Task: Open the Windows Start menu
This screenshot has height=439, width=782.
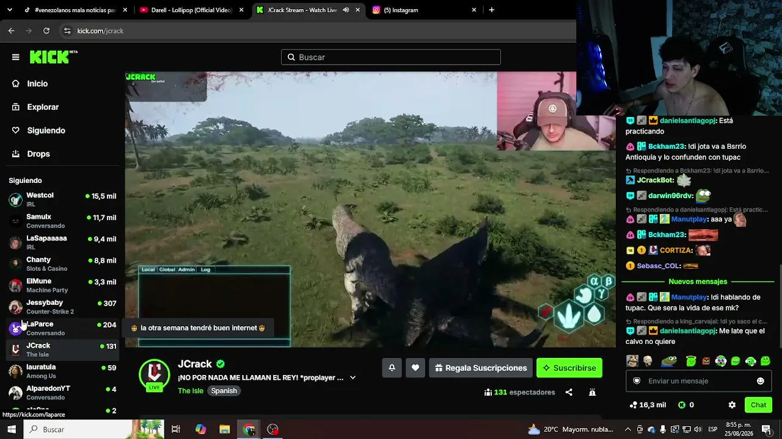Action: (x=12, y=429)
